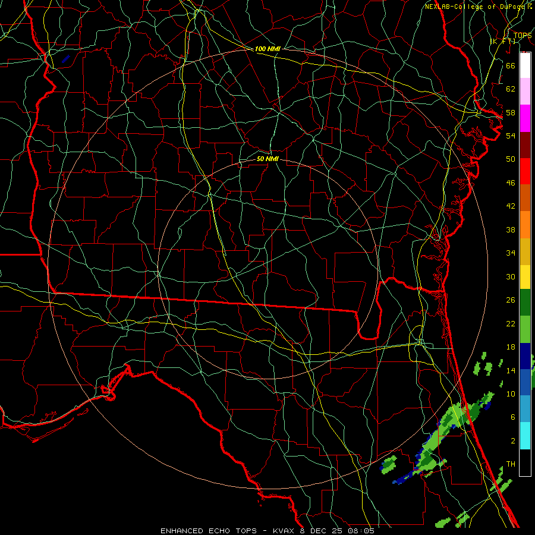The image size is (535, 535).
Task: Click the cyan legend swatch
Action: (x=525, y=436)
